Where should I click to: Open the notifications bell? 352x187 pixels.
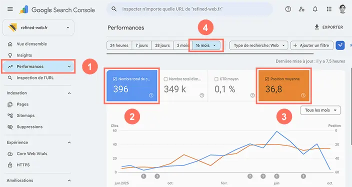315,9
